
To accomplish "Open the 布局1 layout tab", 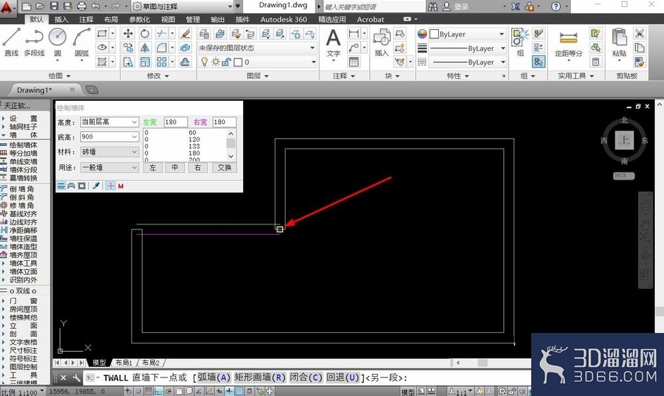I will point(124,363).
